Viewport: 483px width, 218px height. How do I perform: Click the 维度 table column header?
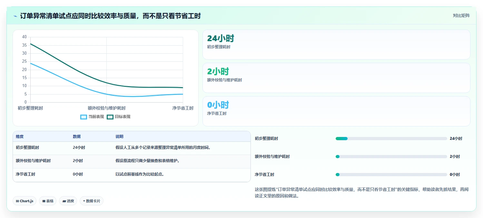pos(20,137)
